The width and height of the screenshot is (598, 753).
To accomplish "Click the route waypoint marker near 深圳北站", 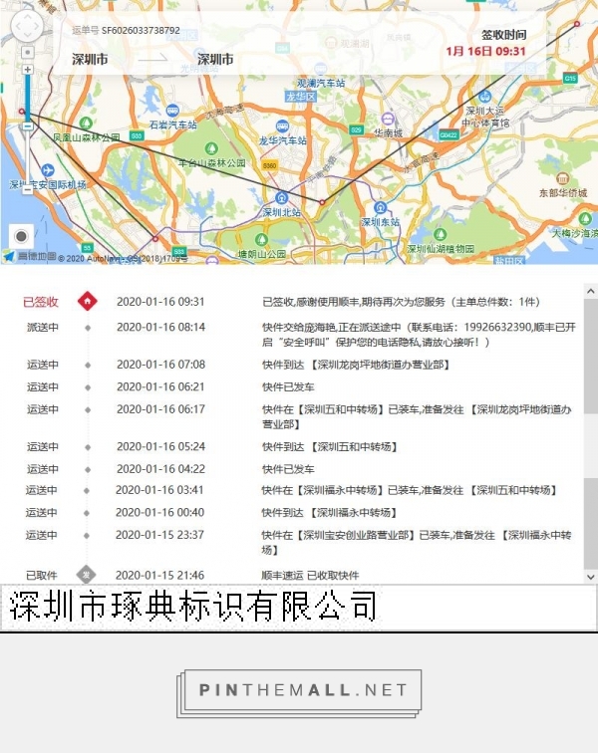I will [x=322, y=202].
